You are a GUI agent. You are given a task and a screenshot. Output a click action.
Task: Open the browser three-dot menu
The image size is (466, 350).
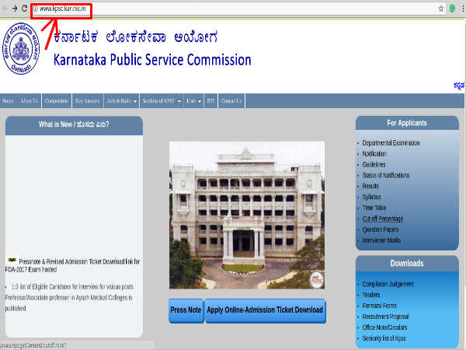tap(463, 9)
